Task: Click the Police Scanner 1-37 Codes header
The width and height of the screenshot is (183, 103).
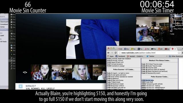Action: click(x=124, y=70)
